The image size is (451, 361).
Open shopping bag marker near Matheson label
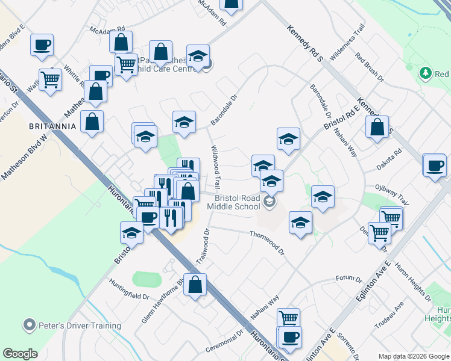click(x=95, y=93)
